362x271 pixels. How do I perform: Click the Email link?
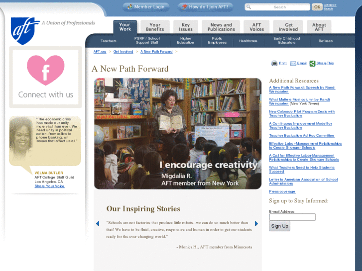[302, 63]
